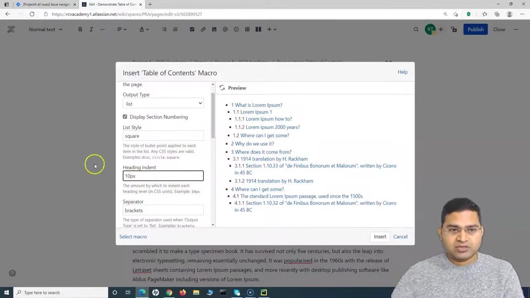Click the Insert button
The height and width of the screenshot is (298, 530).
380,237
